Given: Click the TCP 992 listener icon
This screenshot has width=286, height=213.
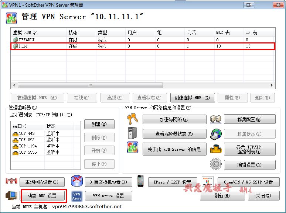Looking at the screenshot, I should (x=16, y=140).
